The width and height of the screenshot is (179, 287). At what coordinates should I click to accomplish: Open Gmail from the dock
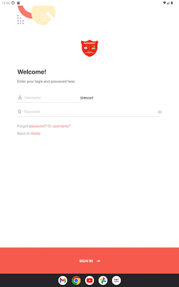pyautogui.click(x=63, y=280)
